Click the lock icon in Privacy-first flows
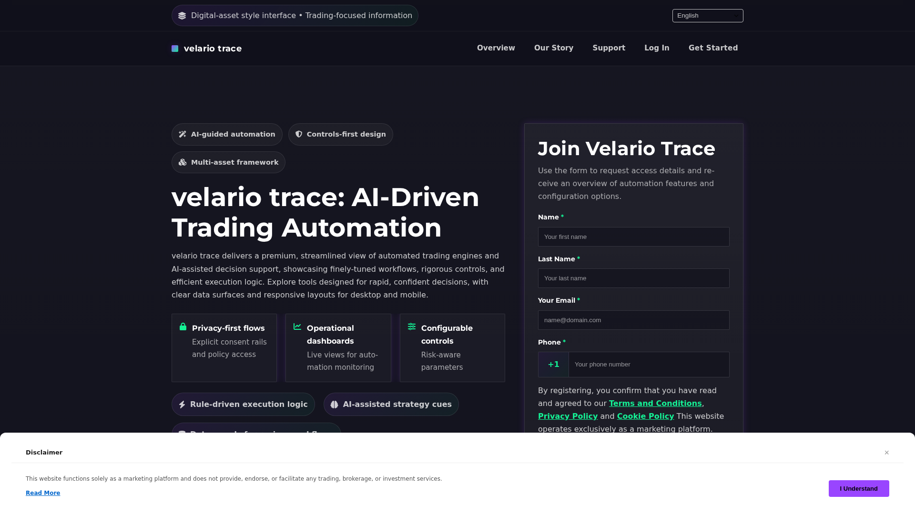915x514 pixels. (x=183, y=326)
